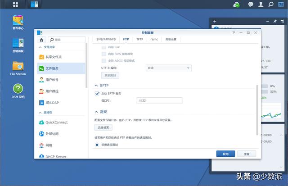Click the sidebar vertical scrollbar
The width and height of the screenshot is (288, 186).
pyautogui.click(x=86, y=65)
